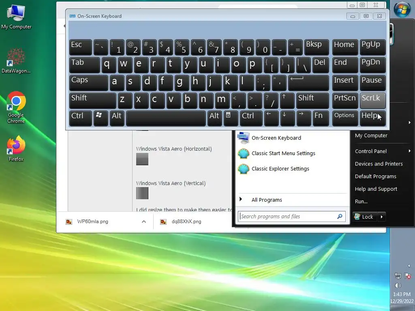
Task: Select Windows Vista Aero Vertical swatch
Action: pos(142,193)
